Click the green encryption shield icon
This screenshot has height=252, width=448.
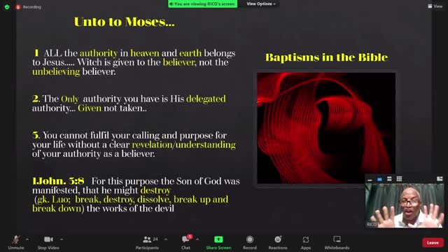point(7,7)
